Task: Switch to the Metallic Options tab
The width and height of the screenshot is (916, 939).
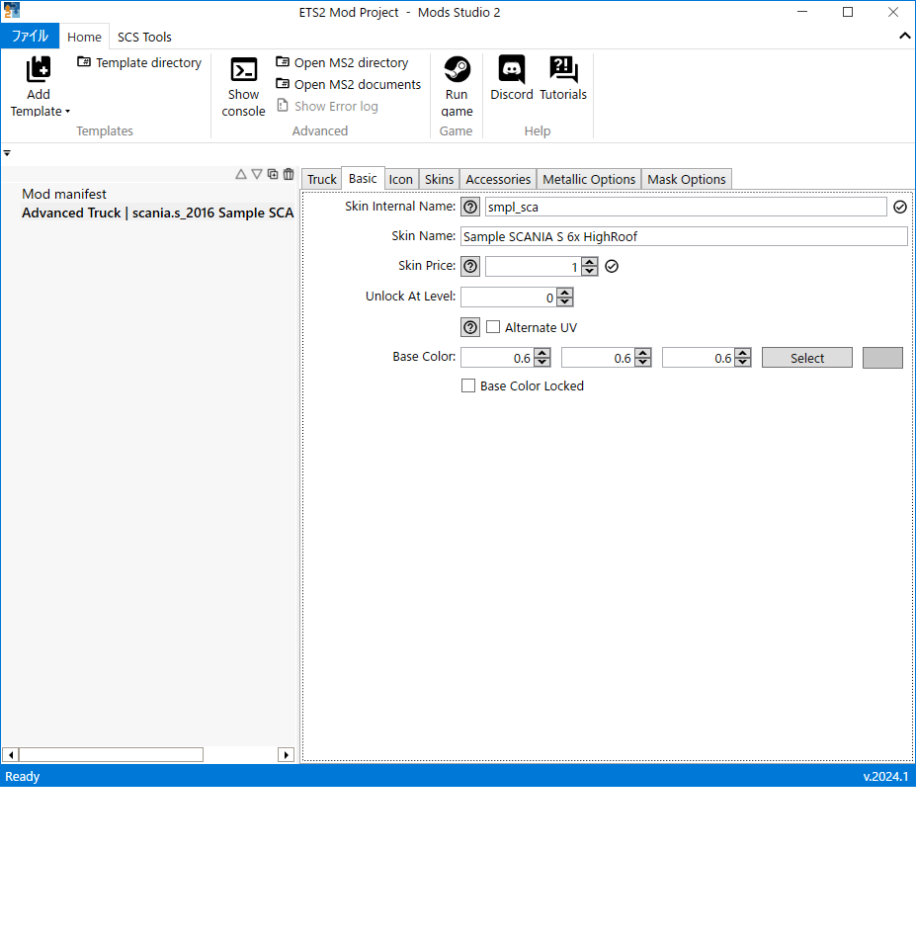Action: click(589, 180)
